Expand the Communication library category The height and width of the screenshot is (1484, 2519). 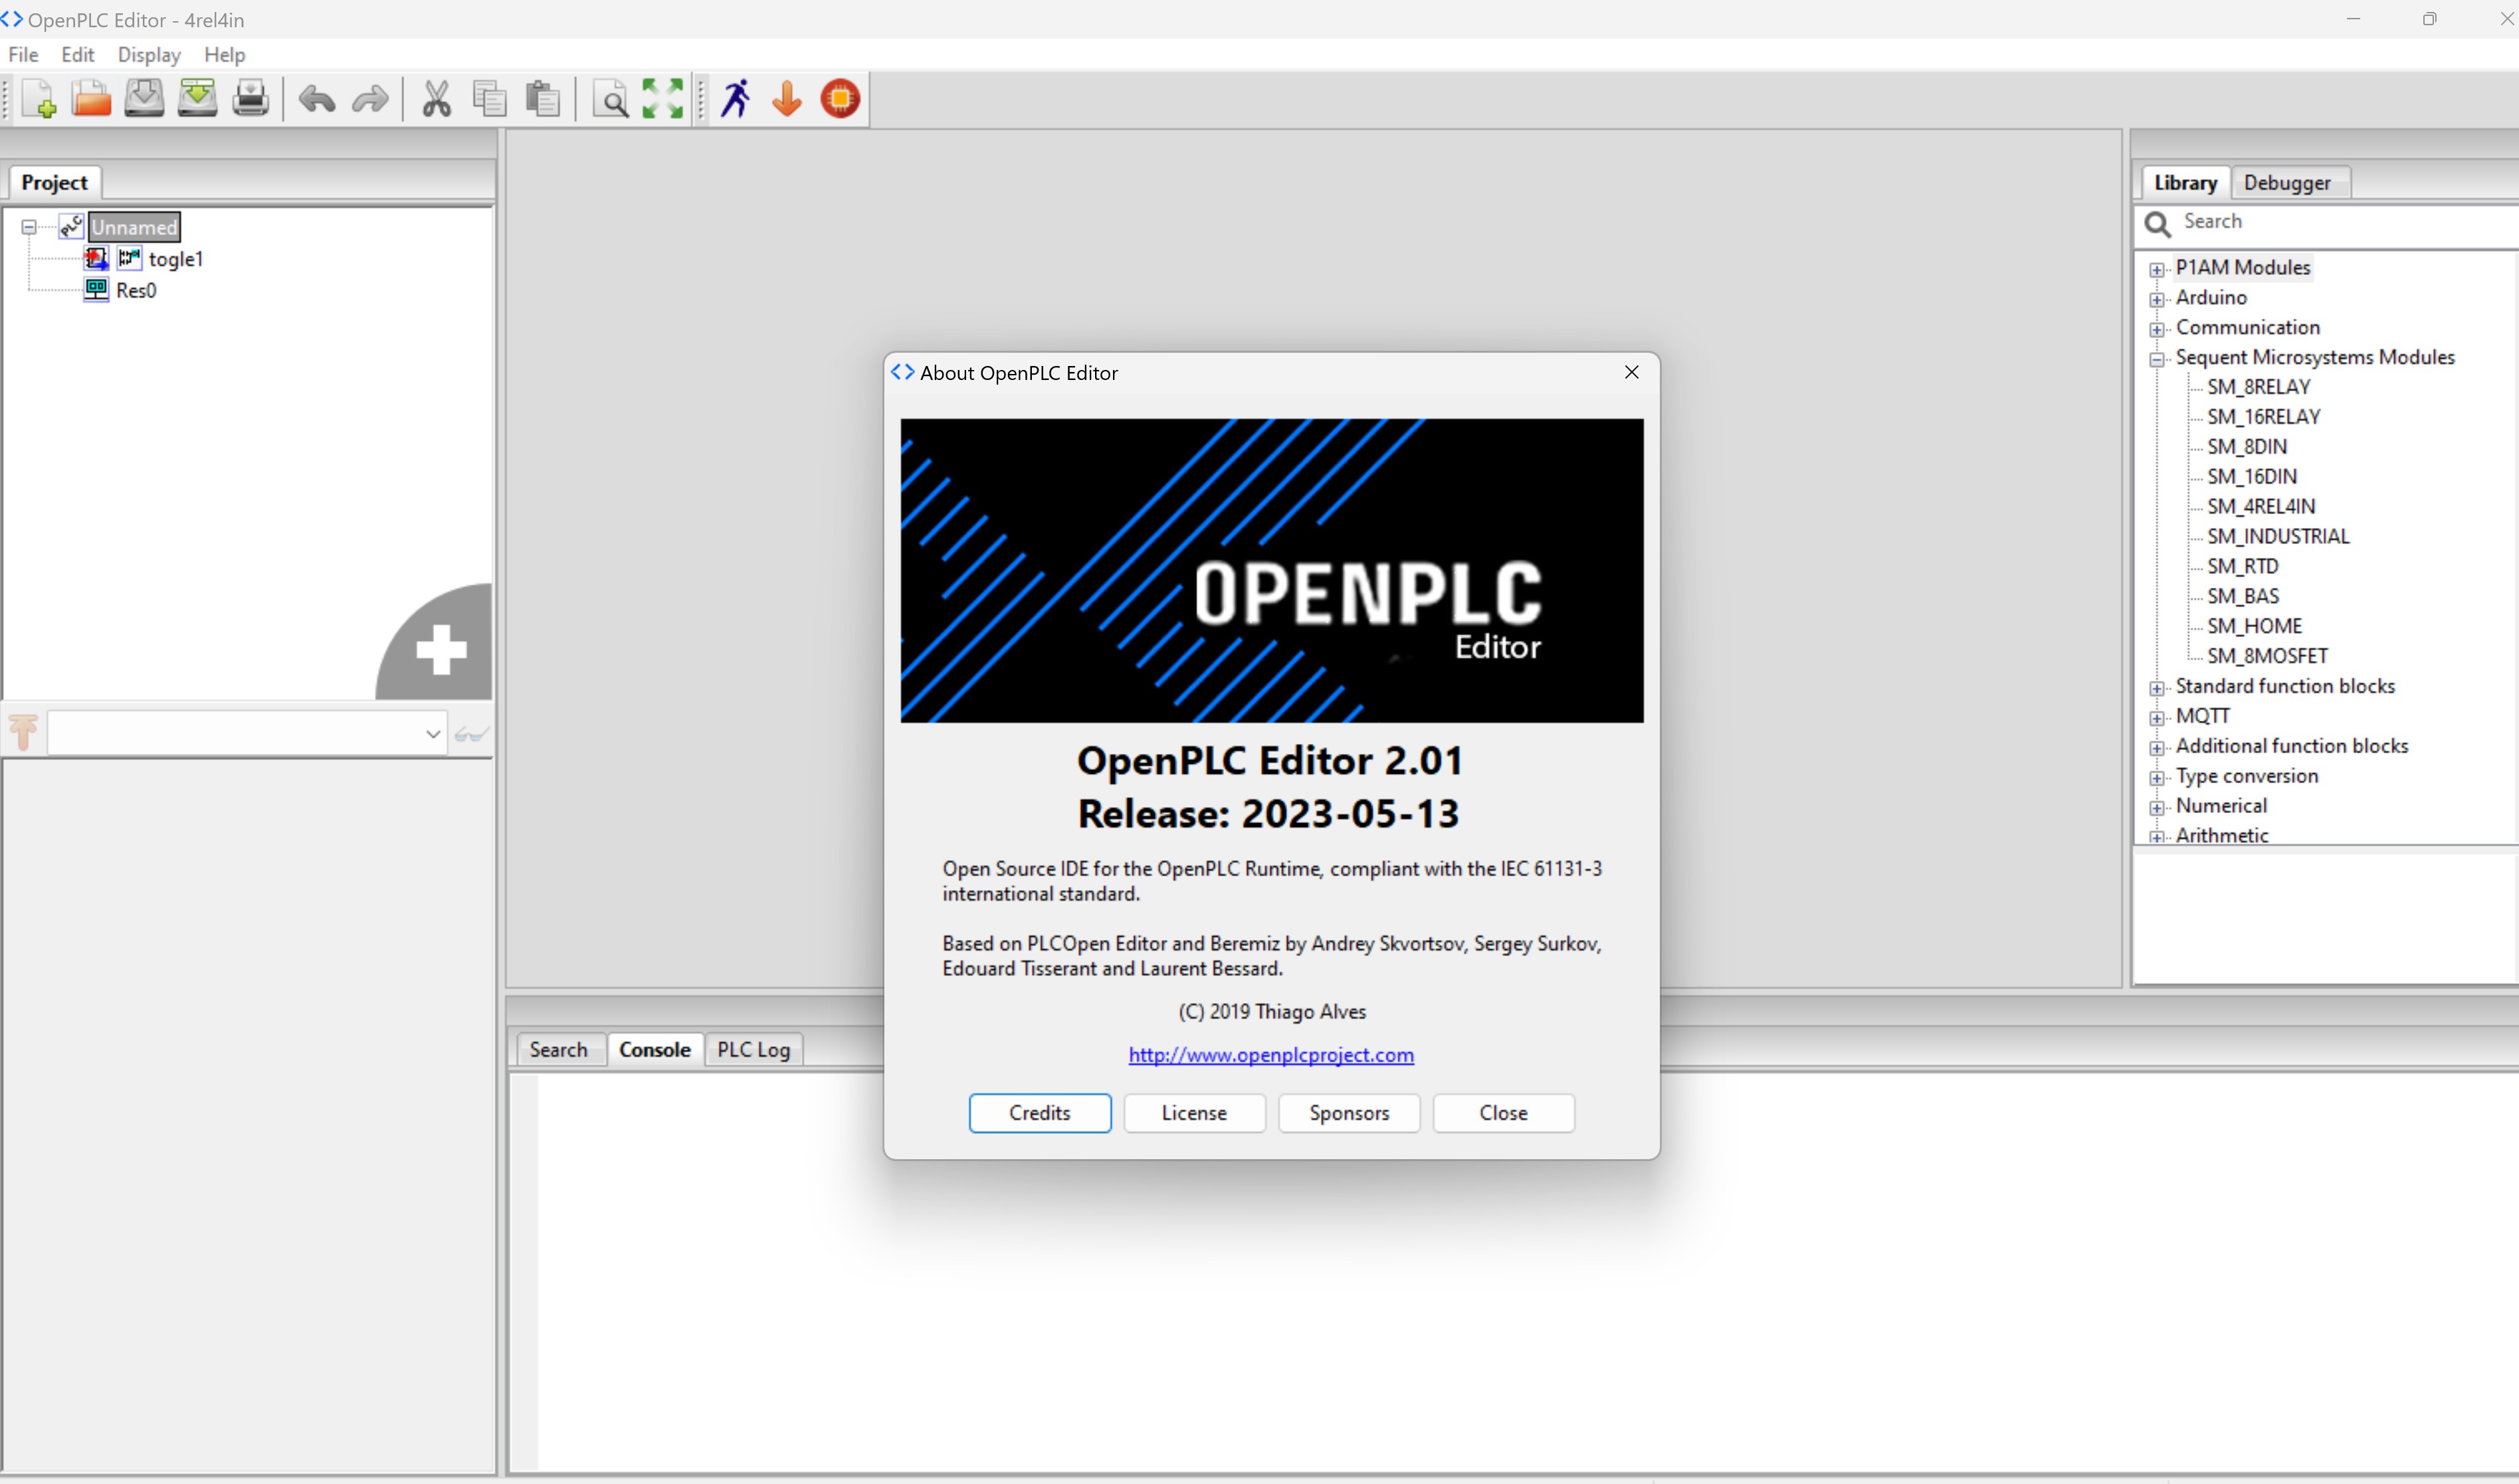(x=2157, y=329)
